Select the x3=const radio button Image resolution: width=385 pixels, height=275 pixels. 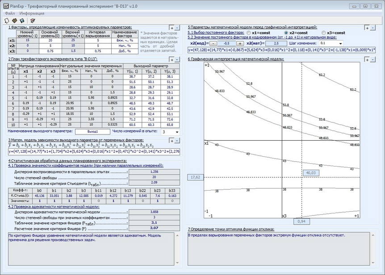[324, 33]
